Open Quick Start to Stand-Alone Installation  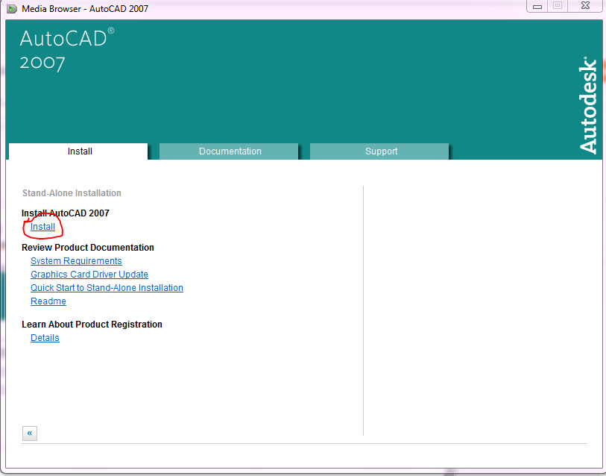tap(107, 287)
